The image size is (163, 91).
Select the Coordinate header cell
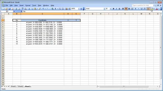[42, 20]
